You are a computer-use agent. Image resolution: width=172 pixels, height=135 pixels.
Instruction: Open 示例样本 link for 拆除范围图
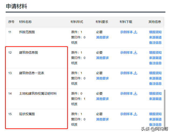[127, 32]
